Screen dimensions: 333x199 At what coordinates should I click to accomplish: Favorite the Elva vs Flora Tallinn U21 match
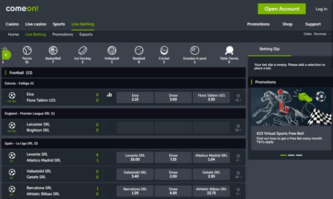pos(238,96)
